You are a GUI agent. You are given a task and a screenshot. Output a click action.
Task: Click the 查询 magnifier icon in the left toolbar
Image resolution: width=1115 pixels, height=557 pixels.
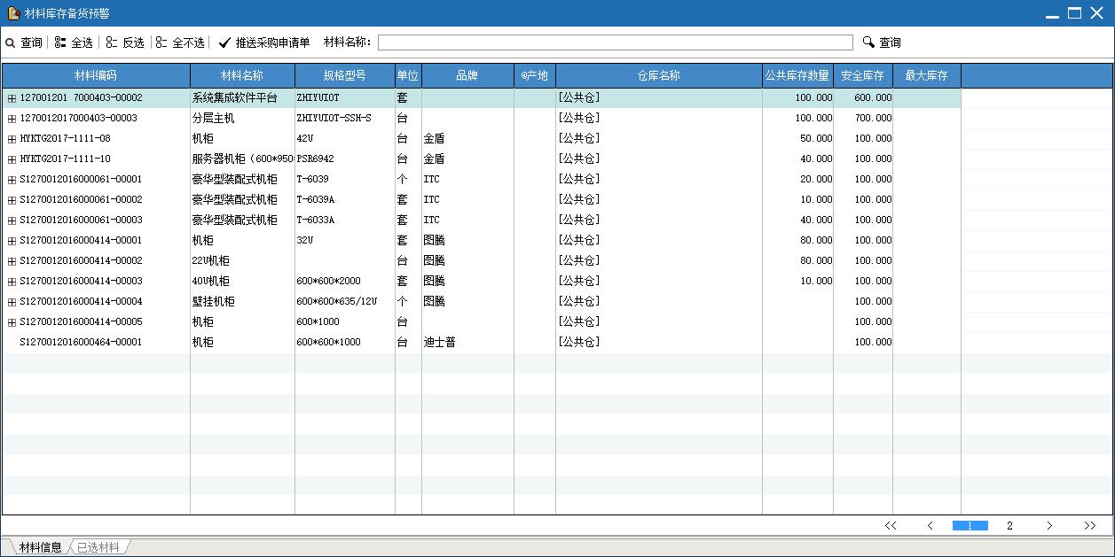(x=11, y=43)
